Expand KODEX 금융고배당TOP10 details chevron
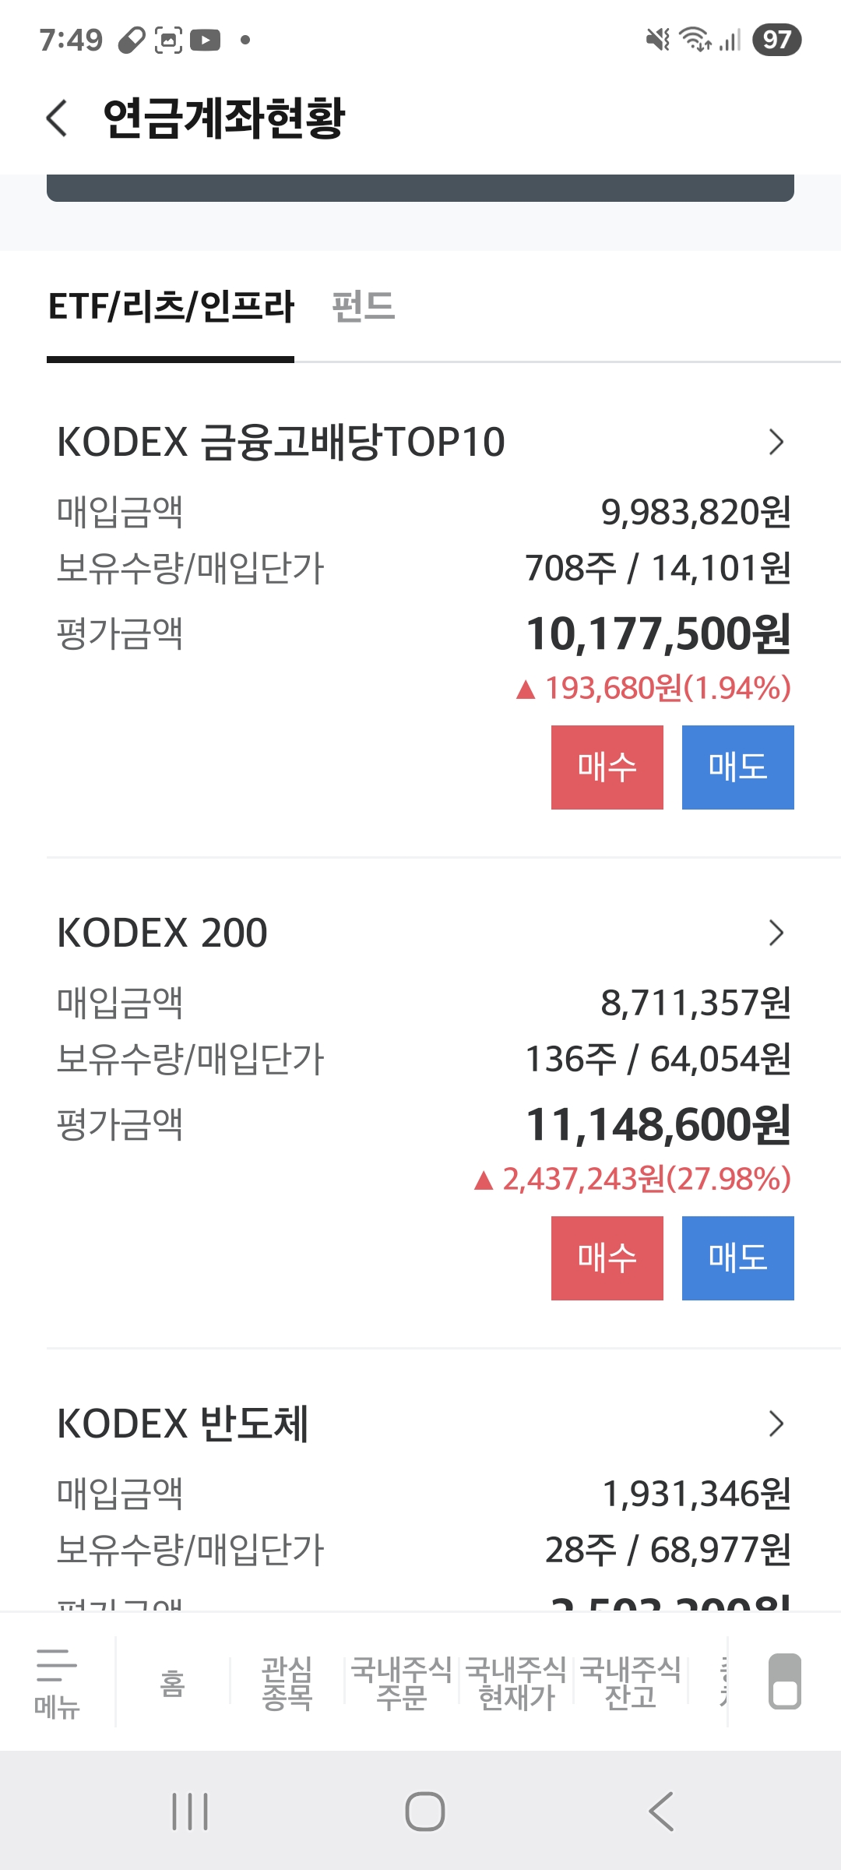The width and height of the screenshot is (841, 1870). [x=776, y=442]
